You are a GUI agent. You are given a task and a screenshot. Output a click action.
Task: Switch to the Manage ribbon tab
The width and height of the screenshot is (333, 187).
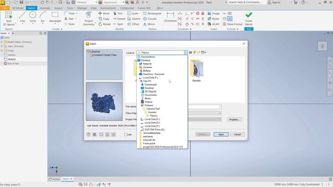[x=82, y=8]
